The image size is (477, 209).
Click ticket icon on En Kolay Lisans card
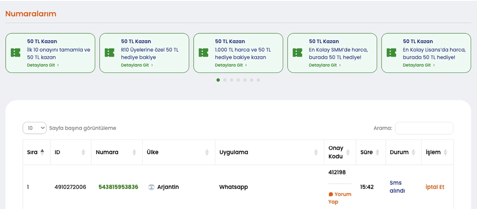click(392, 52)
